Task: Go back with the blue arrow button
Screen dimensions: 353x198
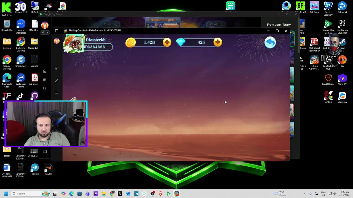Action: 270,43
